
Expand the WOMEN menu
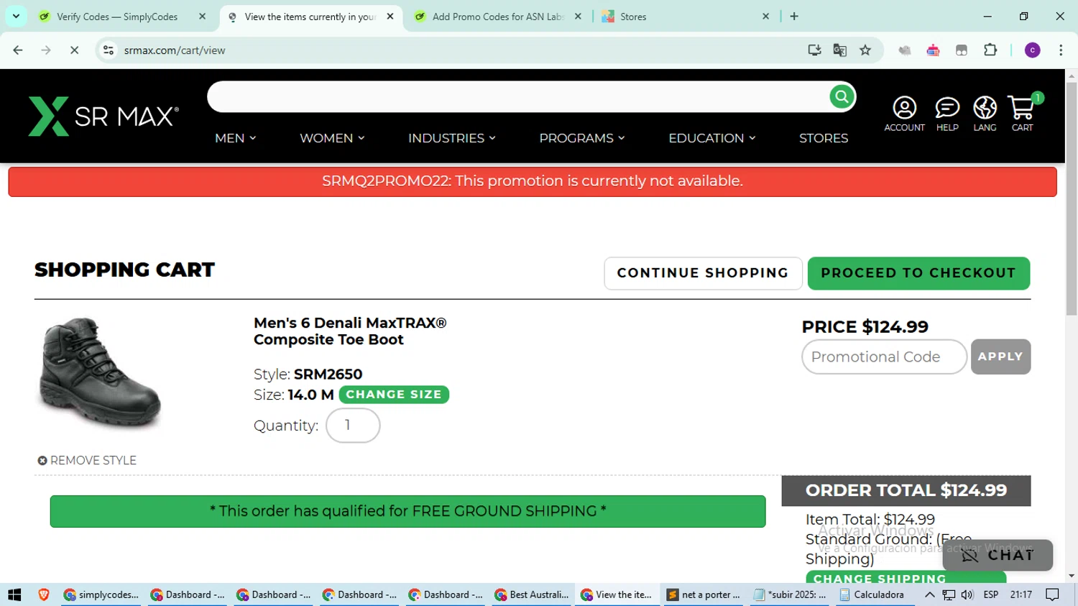click(332, 138)
